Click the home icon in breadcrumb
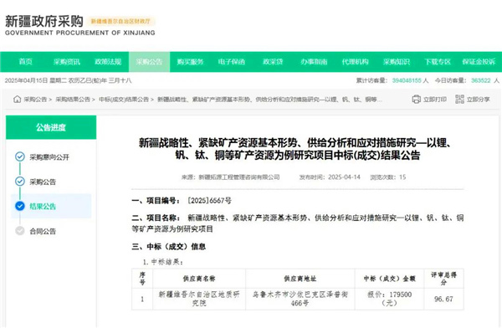This screenshot has width=502, height=328. point(17,100)
